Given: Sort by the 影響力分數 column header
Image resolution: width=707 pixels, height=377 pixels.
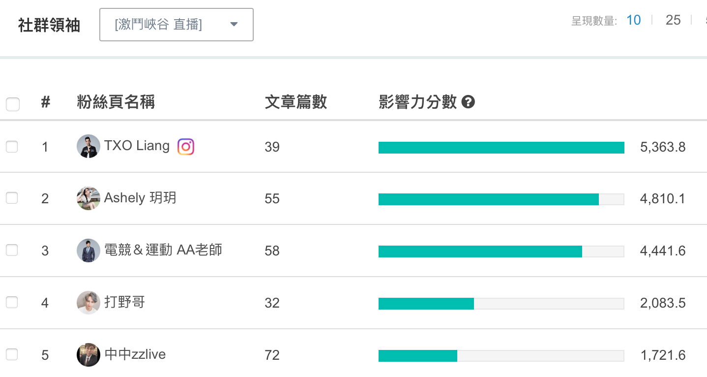Looking at the screenshot, I should [x=418, y=102].
